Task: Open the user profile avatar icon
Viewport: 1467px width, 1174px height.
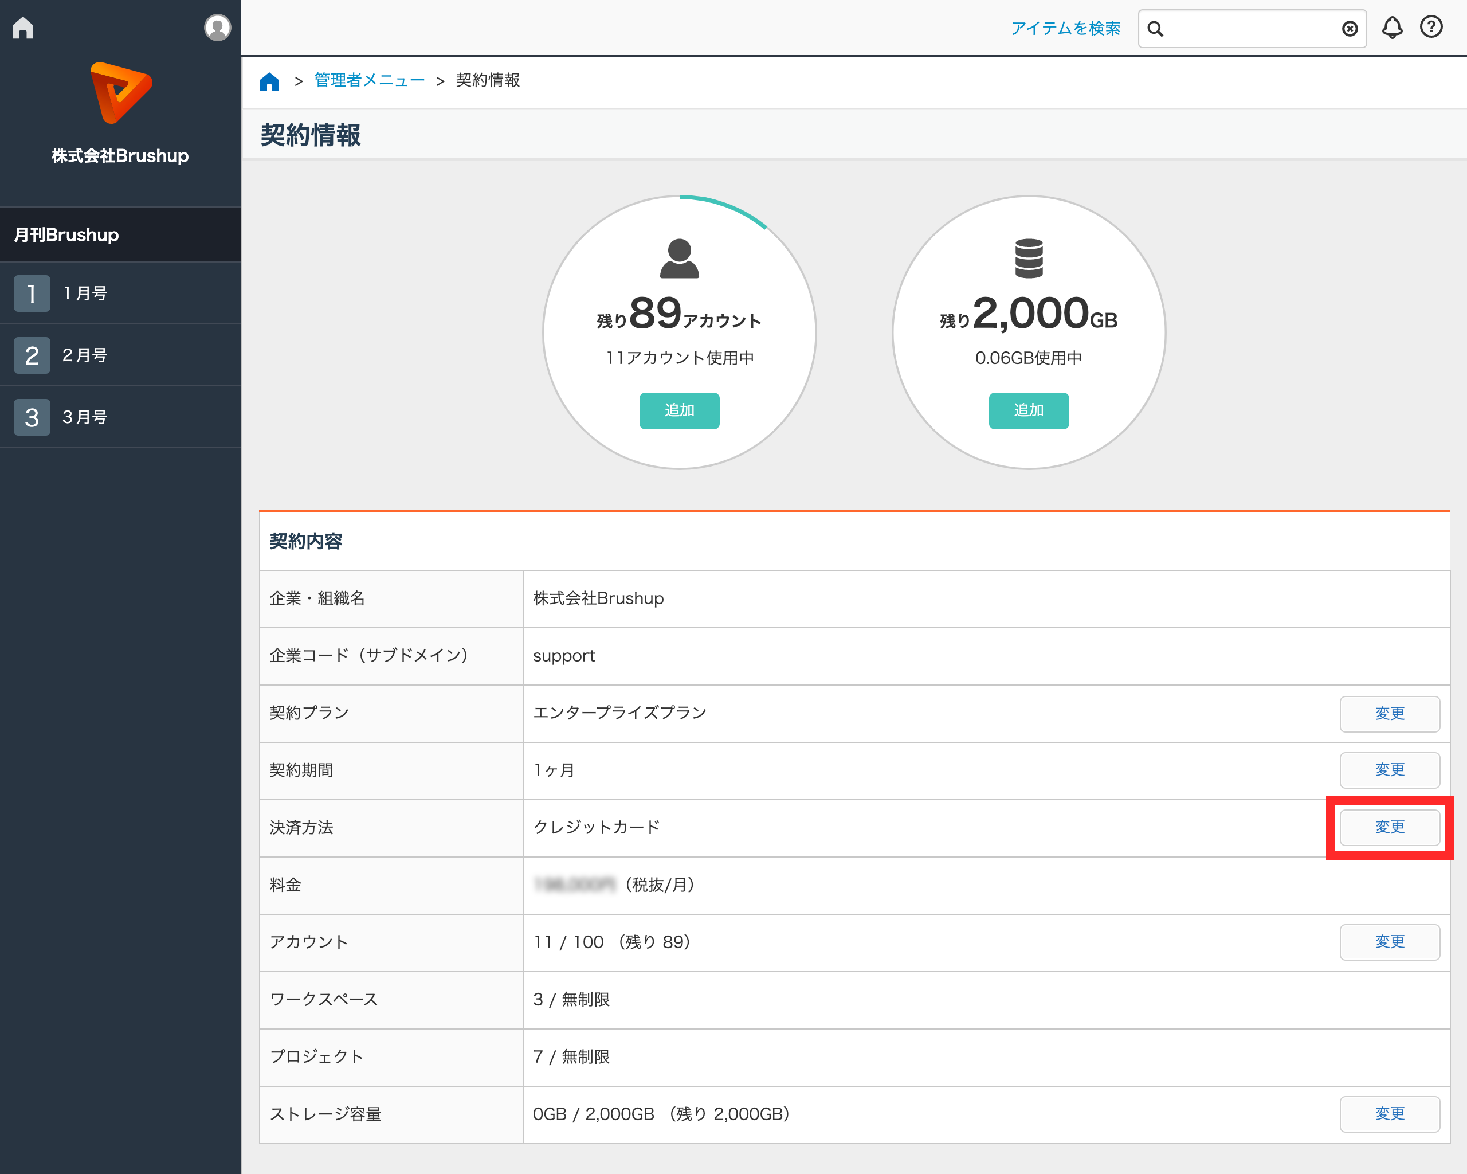Action: pos(217,28)
